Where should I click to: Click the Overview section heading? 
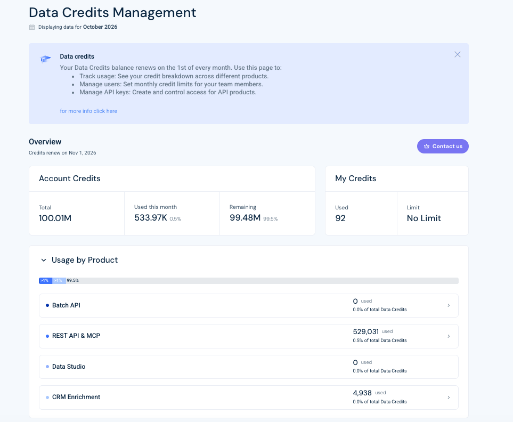[45, 142]
